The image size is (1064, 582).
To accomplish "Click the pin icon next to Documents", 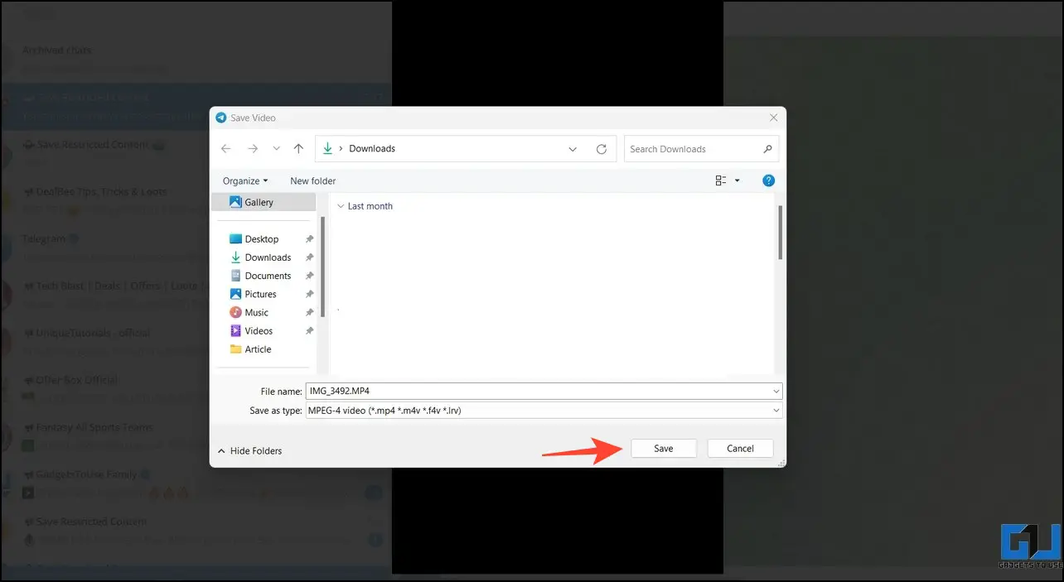I will pyautogui.click(x=309, y=276).
